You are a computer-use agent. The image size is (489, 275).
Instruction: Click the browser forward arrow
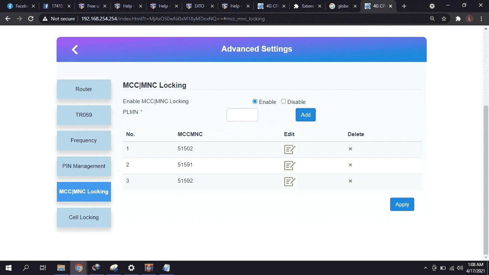(19, 19)
